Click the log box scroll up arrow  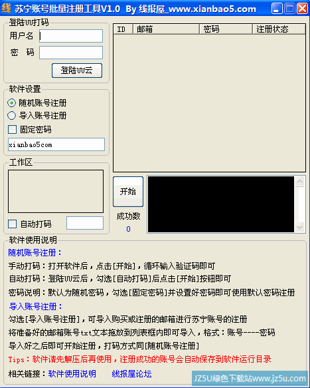pos(299,182)
